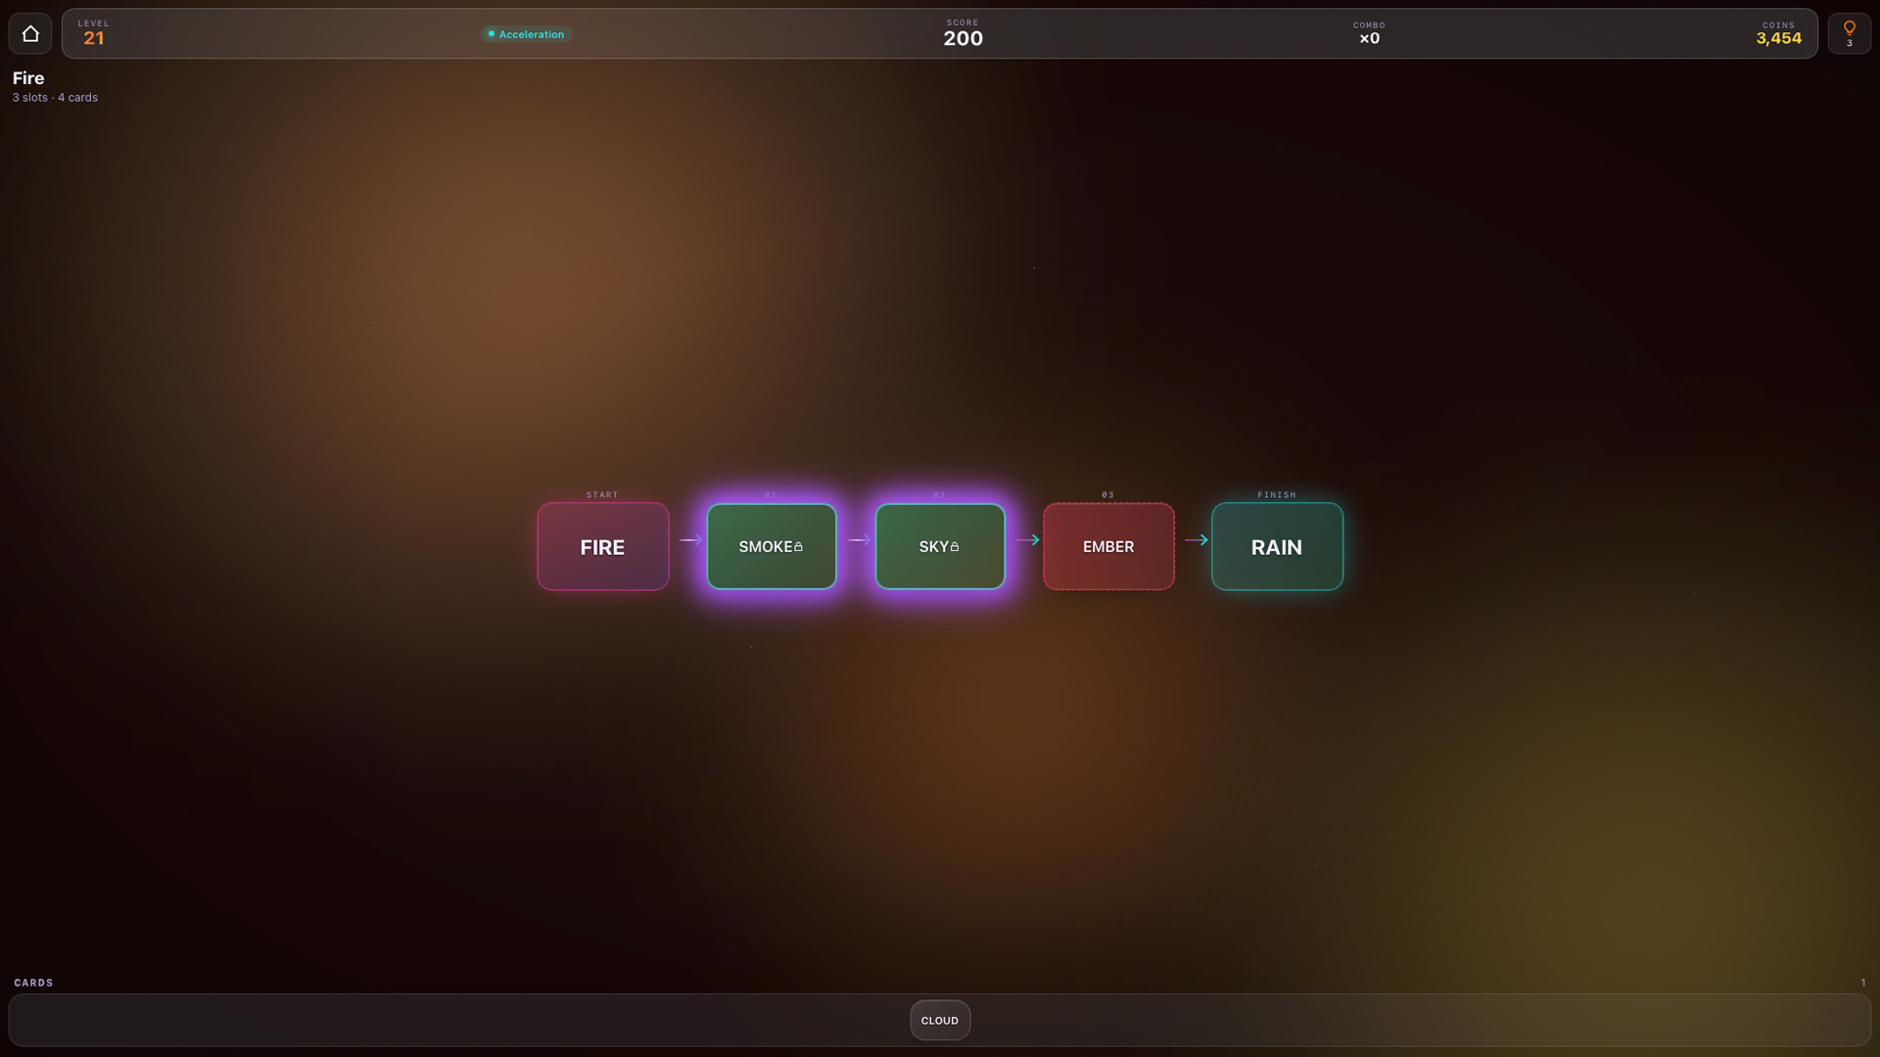Viewport: 1880px width, 1057px height.
Task: Go to the home screen icon
Action: (x=30, y=34)
